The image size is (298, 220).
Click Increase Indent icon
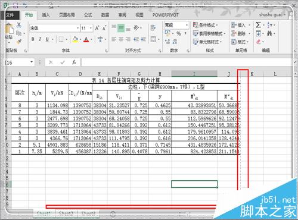pyautogui.click(x=144, y=39)
